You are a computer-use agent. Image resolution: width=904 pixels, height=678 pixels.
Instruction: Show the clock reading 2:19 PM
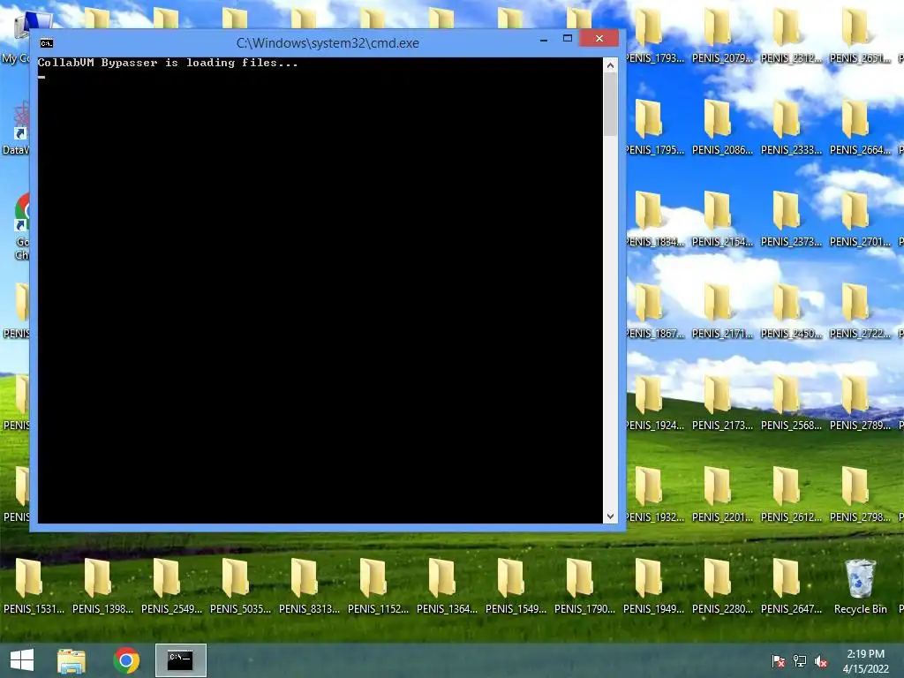click(x=865, y=654)
